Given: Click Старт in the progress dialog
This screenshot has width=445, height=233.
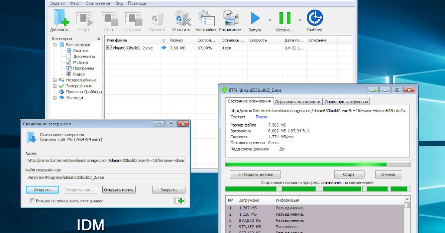Looking at the screenshot, I should pos(349,174).
